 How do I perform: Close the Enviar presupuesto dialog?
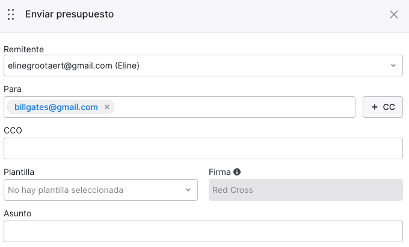coord(394,14)
